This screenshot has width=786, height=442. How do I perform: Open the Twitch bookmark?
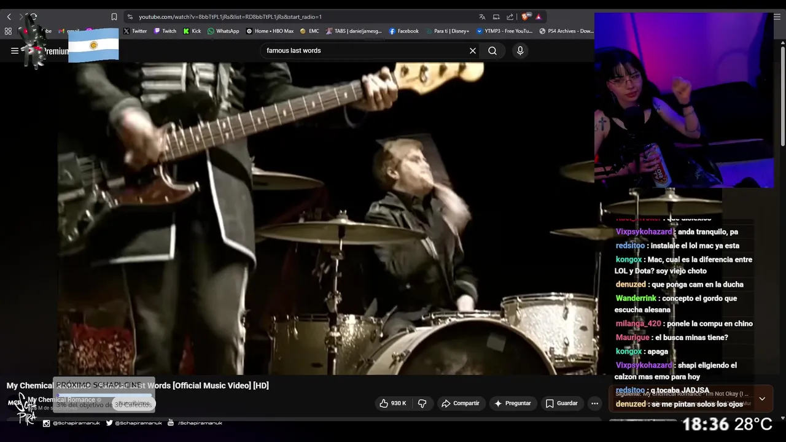coord(165,31)
